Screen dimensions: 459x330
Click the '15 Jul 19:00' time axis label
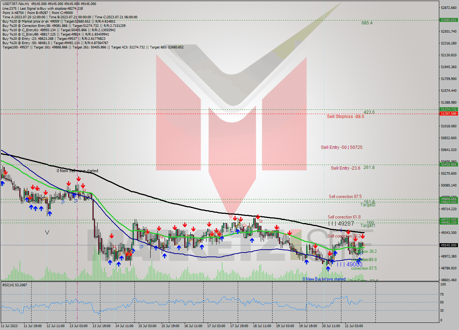(170, 326)
